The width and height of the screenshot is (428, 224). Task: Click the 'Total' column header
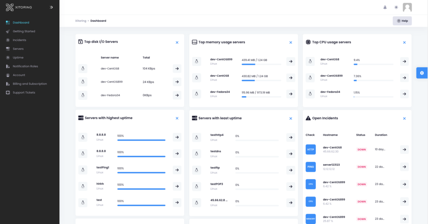(x=146, y=58)
